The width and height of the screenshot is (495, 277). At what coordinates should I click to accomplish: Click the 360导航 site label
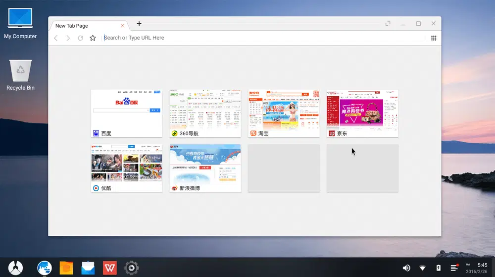189,134
